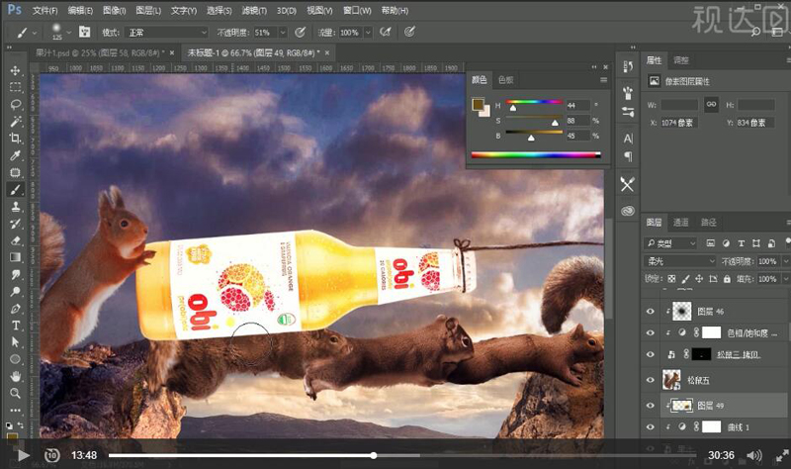
Task: Click the hue slider in color panel
Action: click(x=534, y=105)
